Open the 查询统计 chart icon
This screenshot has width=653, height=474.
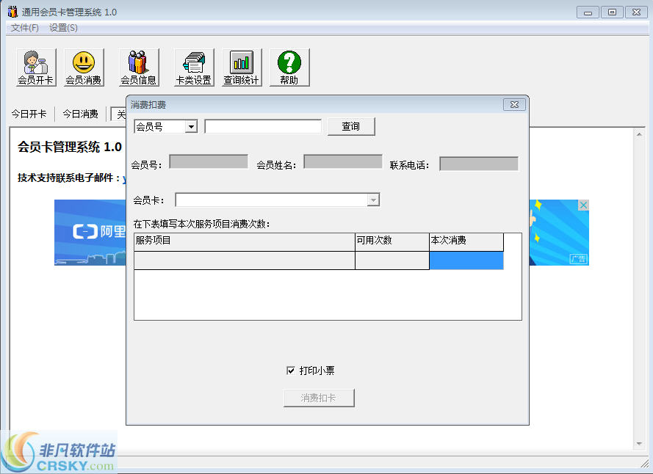click(x=242, y=68)
